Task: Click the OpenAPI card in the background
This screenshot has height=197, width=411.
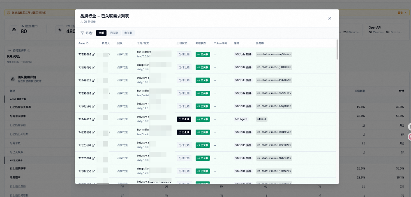Action: click(x=385, y=30)
